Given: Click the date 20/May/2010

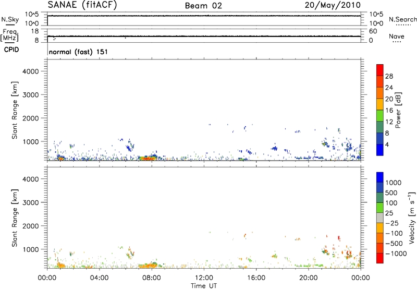Looking at the screenshot, I should point(333,5).
